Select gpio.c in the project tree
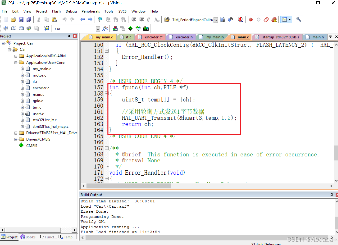The height and width of the screenshot is (245, 338). [38, 101]
